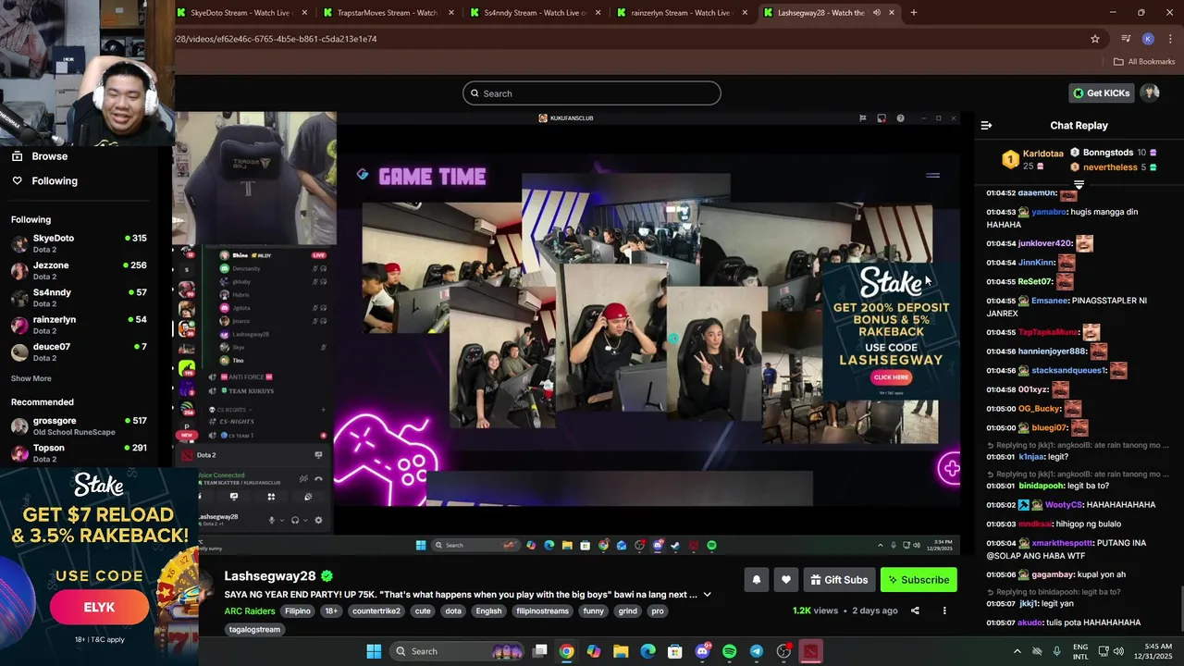This screenshot has width=1184, height=666.
Task: Select the dota tag
Action: point(453,611)
